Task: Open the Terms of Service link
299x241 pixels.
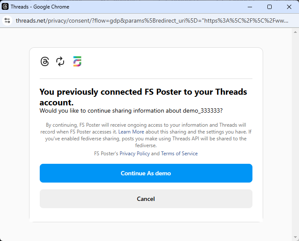Action: click(x=179, y=154)
